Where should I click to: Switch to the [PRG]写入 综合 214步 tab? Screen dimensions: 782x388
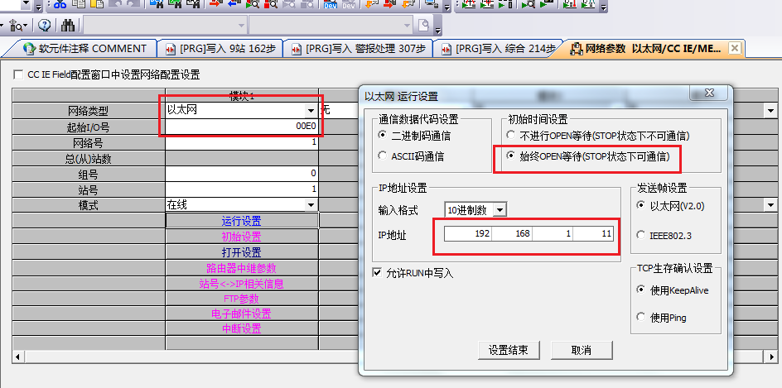point(497,49)
